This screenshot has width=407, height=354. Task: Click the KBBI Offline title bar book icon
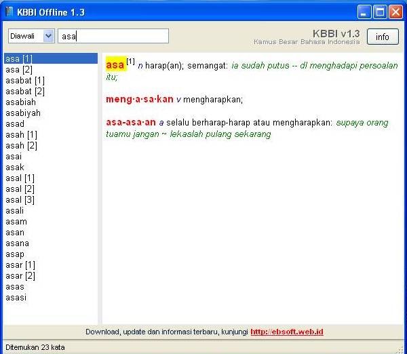9,12
